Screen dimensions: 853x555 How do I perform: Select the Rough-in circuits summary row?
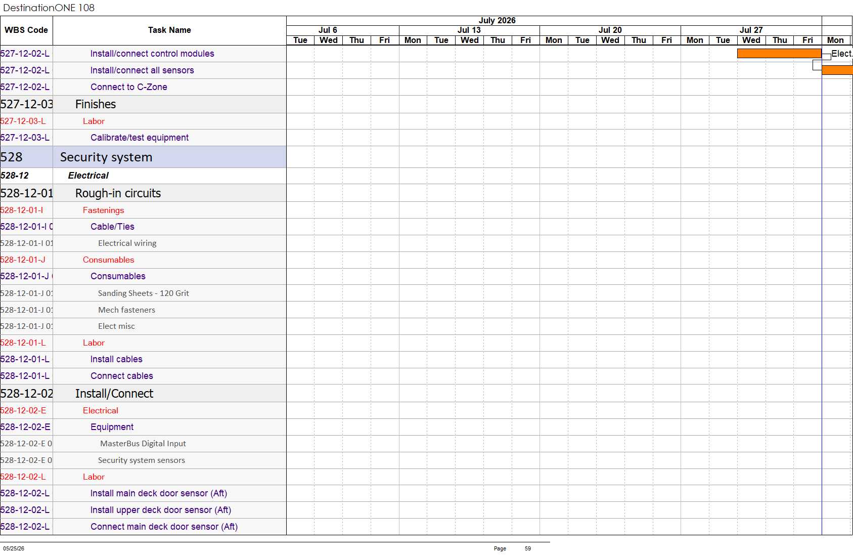[143, 193]
